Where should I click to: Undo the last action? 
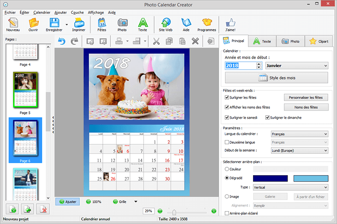coord(62,41)
